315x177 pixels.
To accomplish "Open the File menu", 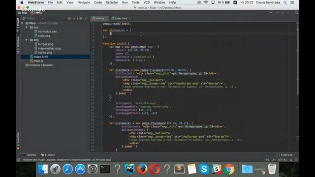I will [50, 2].
